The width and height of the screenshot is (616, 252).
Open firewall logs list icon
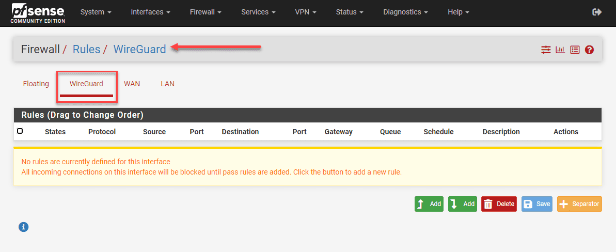(575, 50)
